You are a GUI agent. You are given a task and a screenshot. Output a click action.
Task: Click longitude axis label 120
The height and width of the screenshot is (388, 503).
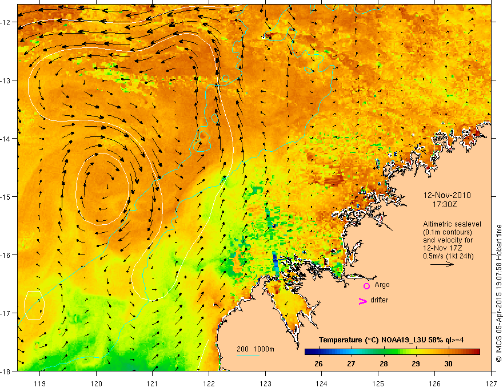(x=96, y=383)
